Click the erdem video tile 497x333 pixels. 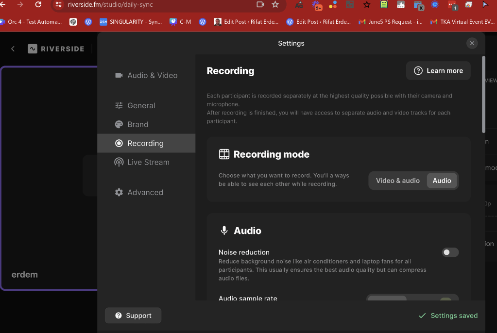point(49,178)
